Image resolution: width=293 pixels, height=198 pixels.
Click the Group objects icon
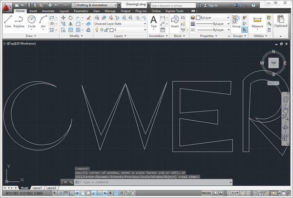click(x=236, y=22)
